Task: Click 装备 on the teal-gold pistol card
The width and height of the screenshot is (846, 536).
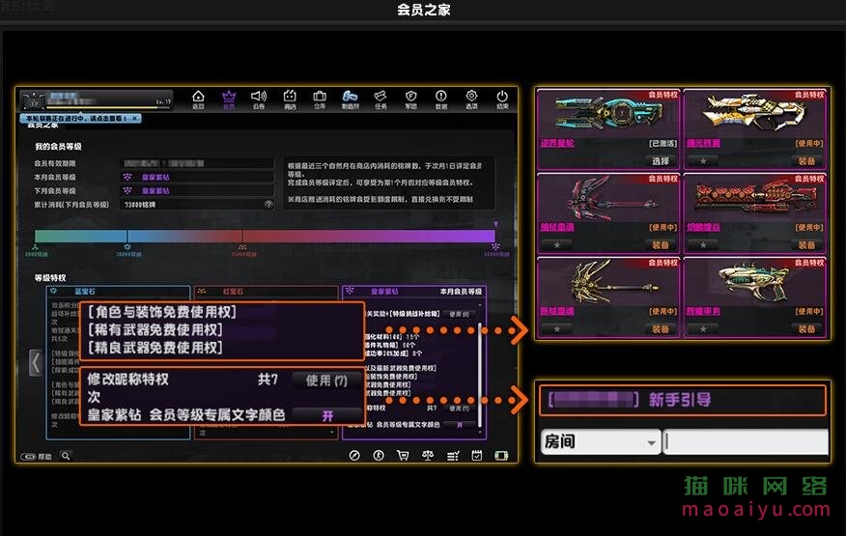Action: pyautogui.click(x=806, y=328)
